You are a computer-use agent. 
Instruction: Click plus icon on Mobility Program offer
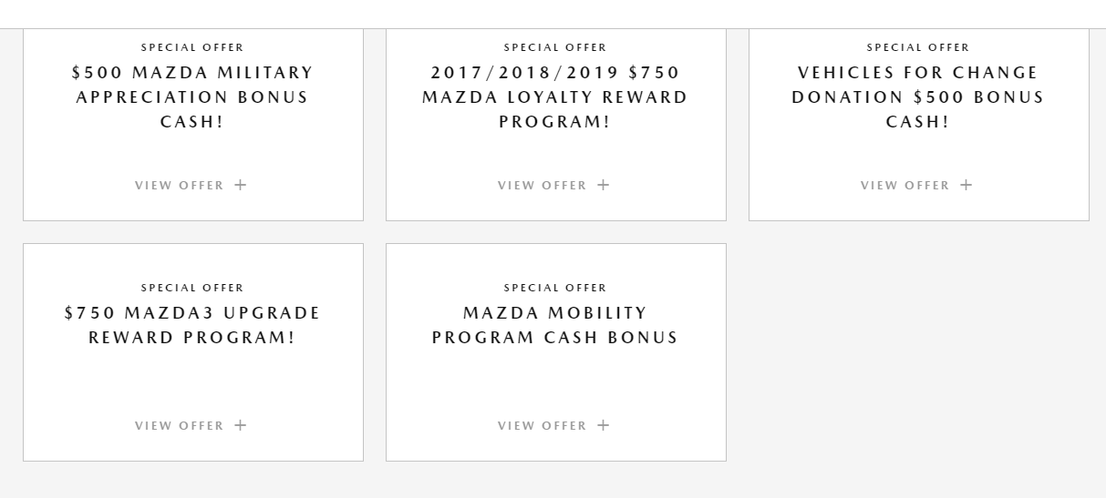click(604, 425)
